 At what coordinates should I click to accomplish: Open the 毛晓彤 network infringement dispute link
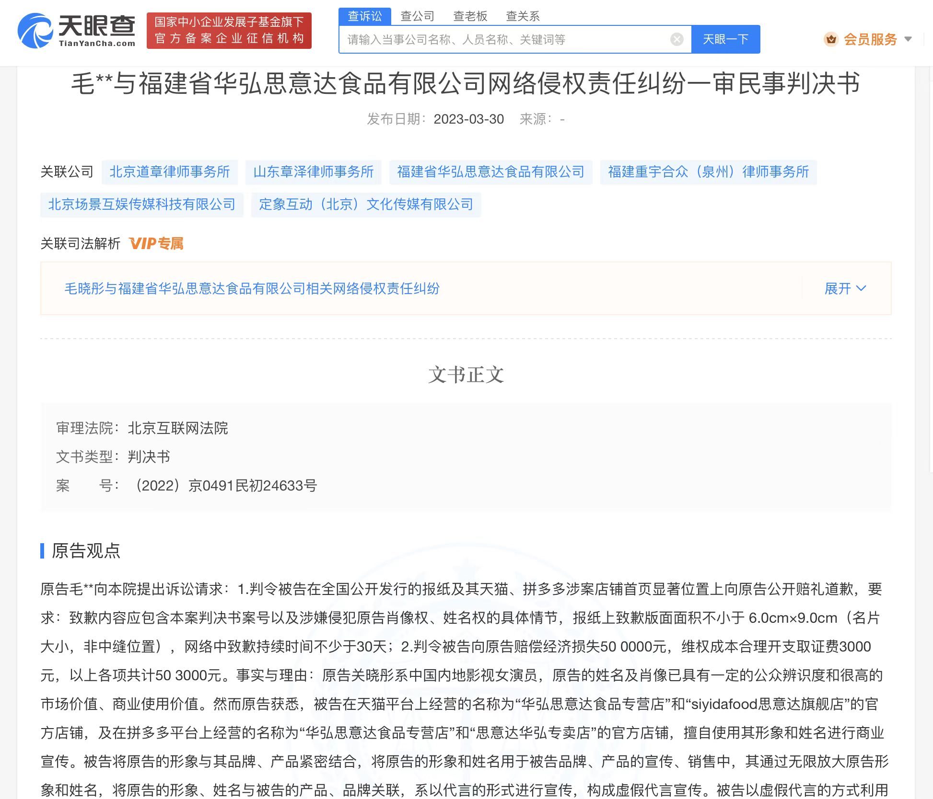(x=253, y=289)
